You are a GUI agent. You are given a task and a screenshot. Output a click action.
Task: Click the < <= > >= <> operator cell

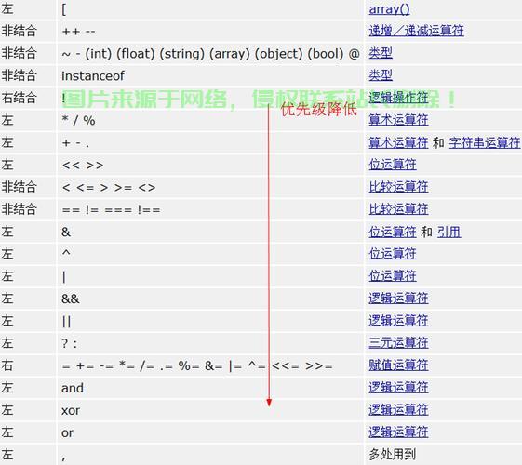(210, 187)
